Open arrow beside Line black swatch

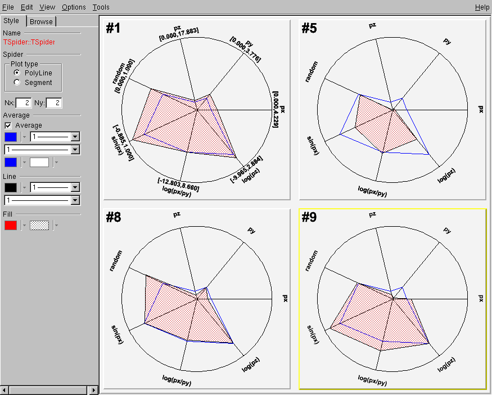24,187
